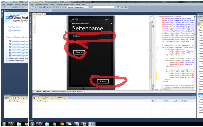
Task: Open the empty search combo box dropdown
Action: tap(114, 7)
